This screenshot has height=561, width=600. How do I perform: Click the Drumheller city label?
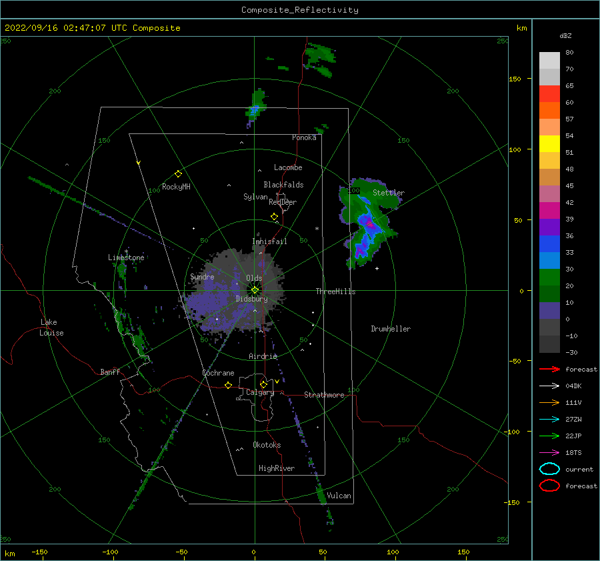(x=391, y=329)
